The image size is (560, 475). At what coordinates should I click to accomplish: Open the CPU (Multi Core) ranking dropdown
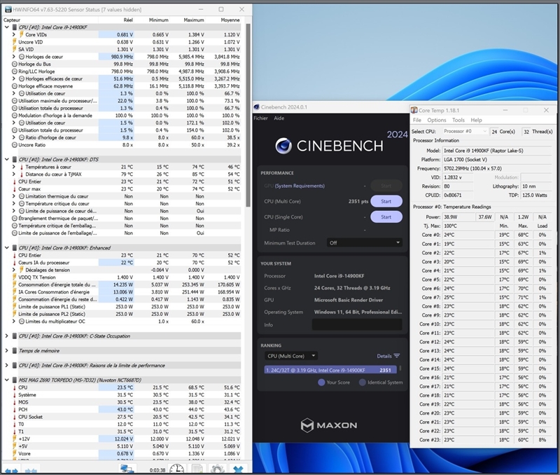(x=290, y=356)
